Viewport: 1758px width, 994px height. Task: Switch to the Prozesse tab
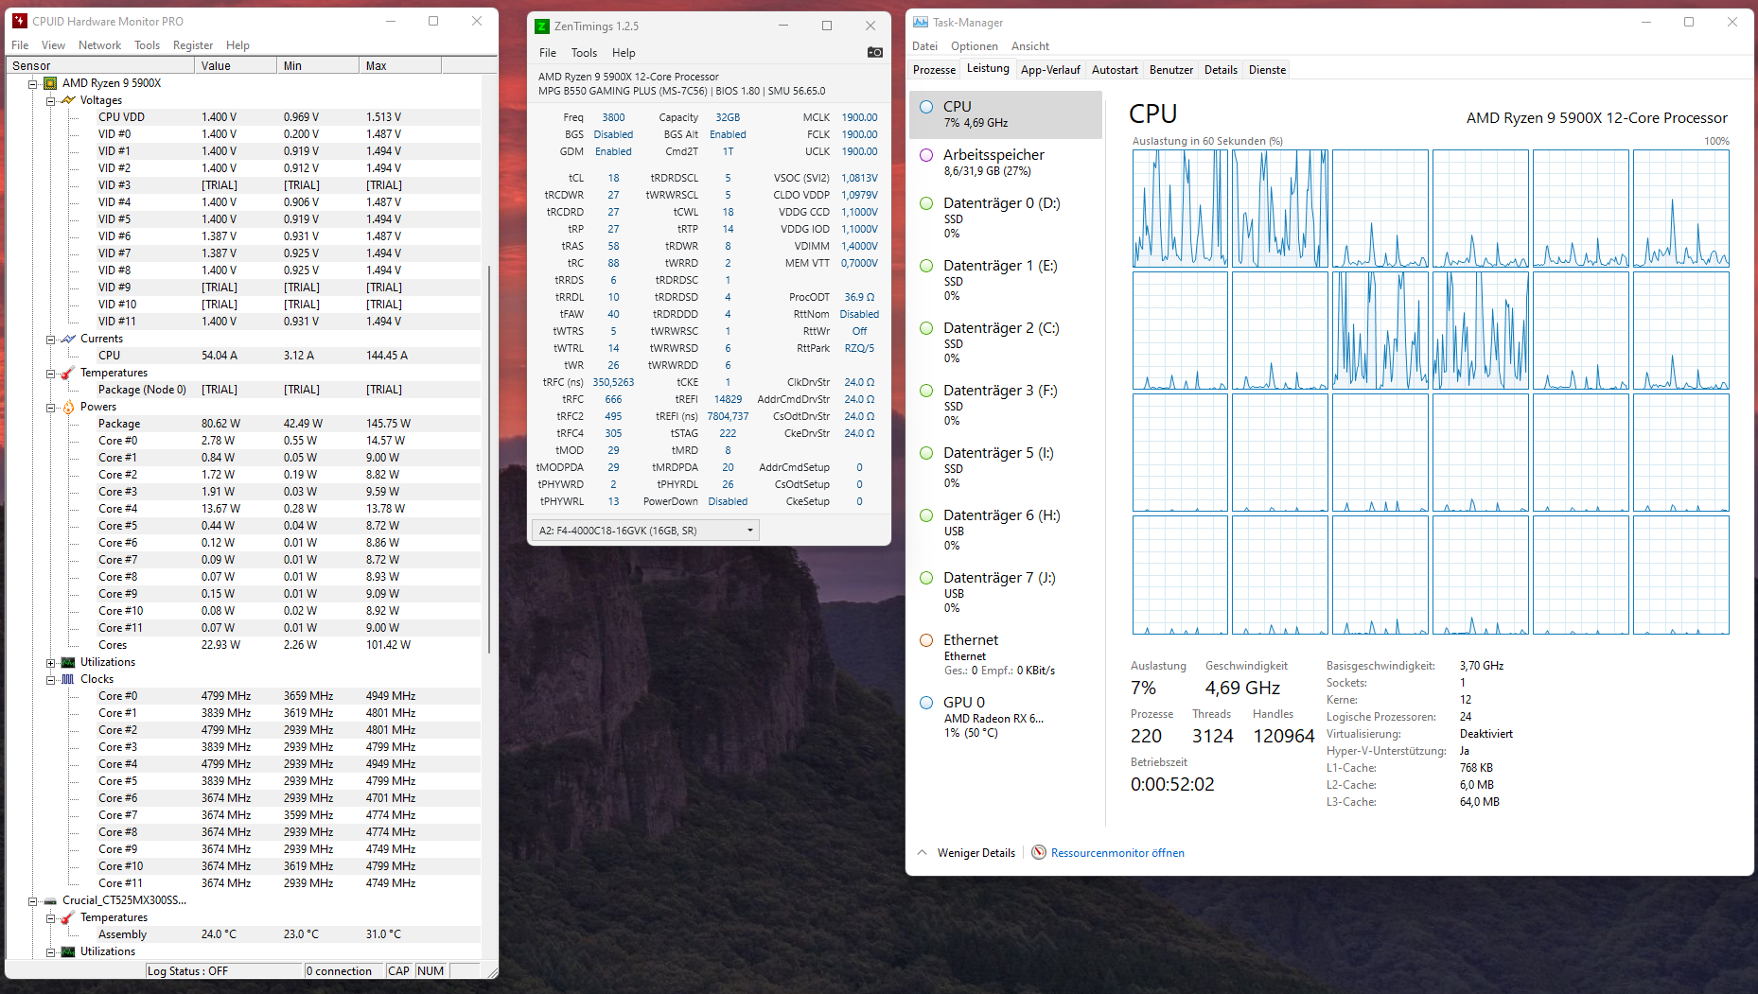(934, 70)
